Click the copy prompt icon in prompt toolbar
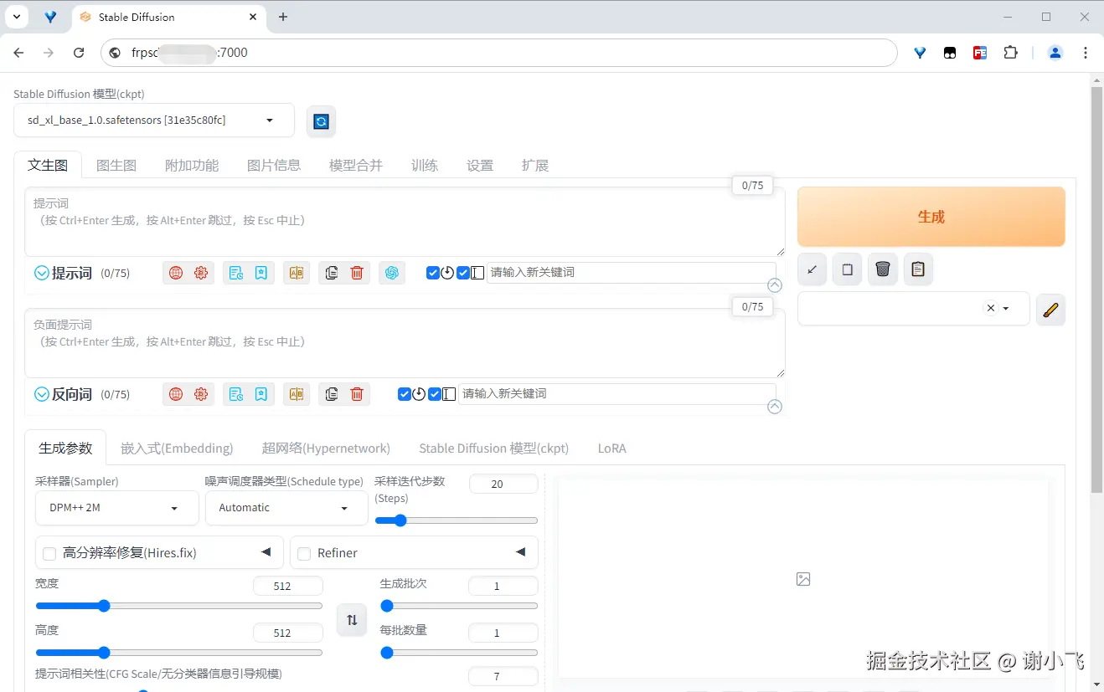1104x692 pixels. 330,272
